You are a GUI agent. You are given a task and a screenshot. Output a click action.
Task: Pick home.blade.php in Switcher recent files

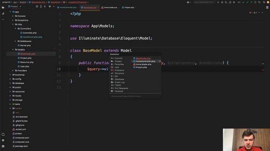pyautogui.click(x=143, y=64)
